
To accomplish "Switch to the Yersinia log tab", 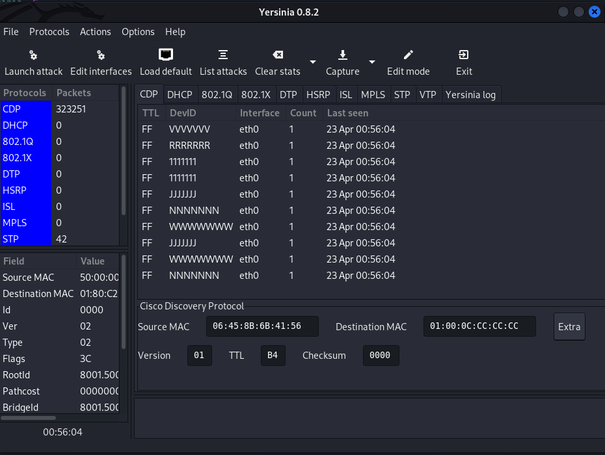I will coord(470,95).
